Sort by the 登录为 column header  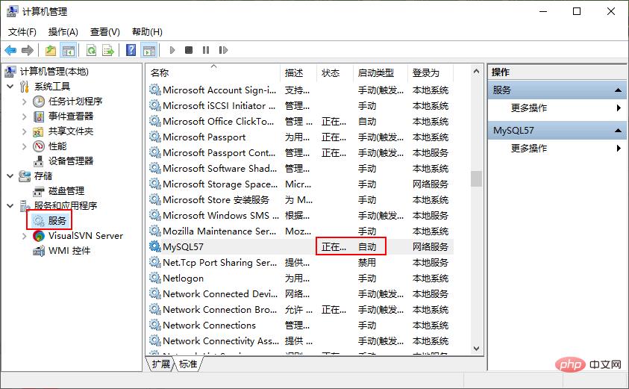[x=430, y=72]
